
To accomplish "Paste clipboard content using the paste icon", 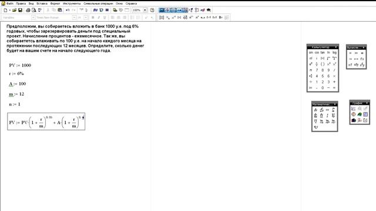I will point(60,10).
